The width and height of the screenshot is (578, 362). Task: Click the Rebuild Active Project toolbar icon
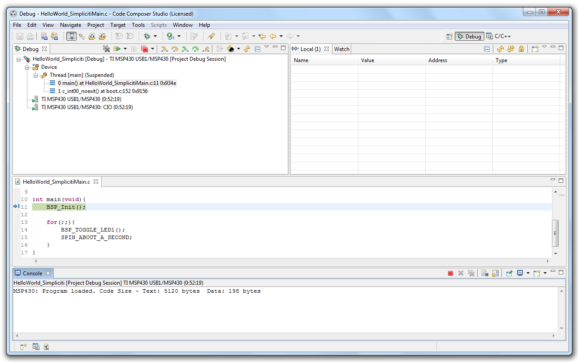click(x=55, y=36)
